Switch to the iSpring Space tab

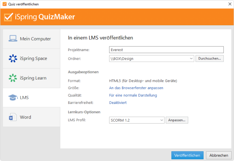pyautogui.click(x=31, y=58)
